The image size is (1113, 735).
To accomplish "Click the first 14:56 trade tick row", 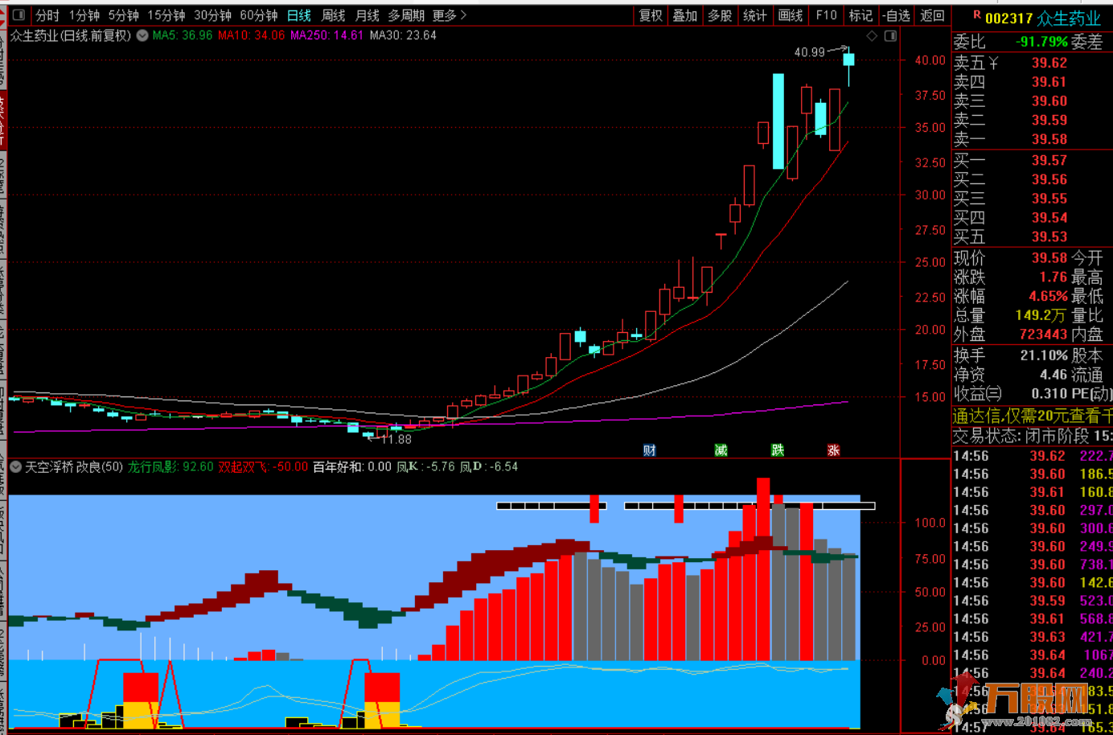I will [1033, 456].
